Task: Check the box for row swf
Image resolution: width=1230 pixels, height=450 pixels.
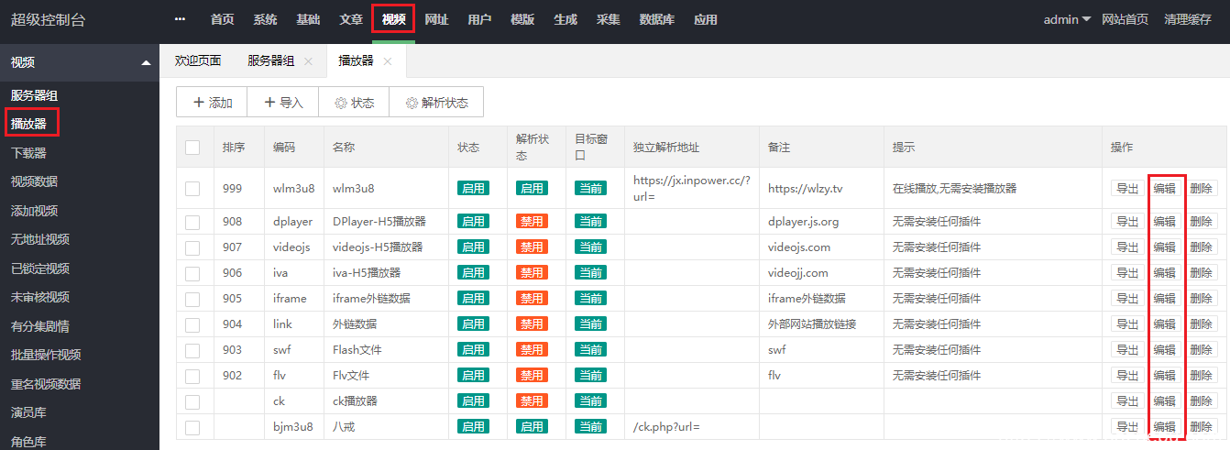Action: 192,350
